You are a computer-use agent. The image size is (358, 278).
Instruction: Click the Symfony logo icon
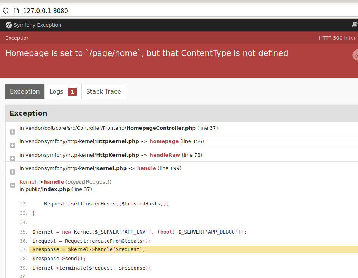pyautogui.click(x=9, y=25)
